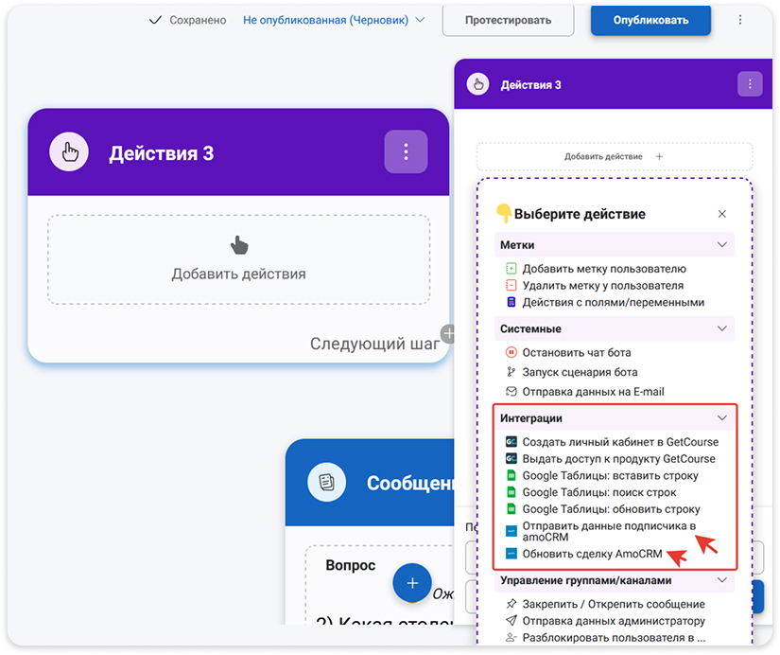Click the hand icon on the purple 'Действия 3' header

click(x=67, y=152)
